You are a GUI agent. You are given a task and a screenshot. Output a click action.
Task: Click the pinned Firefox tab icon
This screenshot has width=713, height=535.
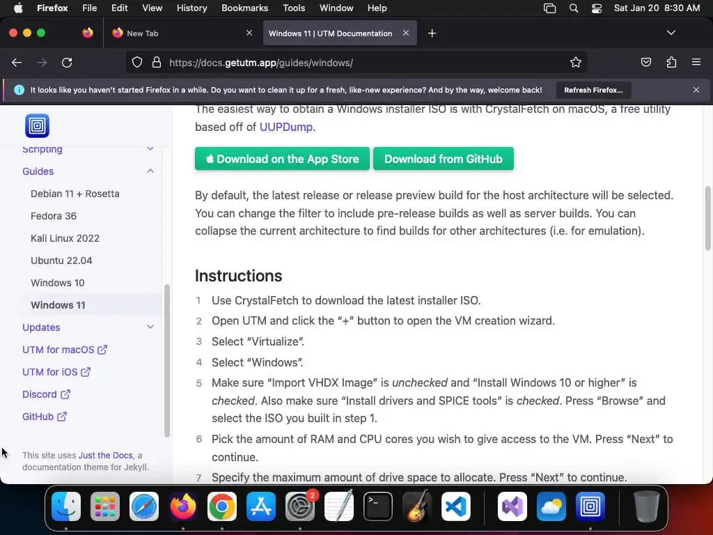point(88,33)
